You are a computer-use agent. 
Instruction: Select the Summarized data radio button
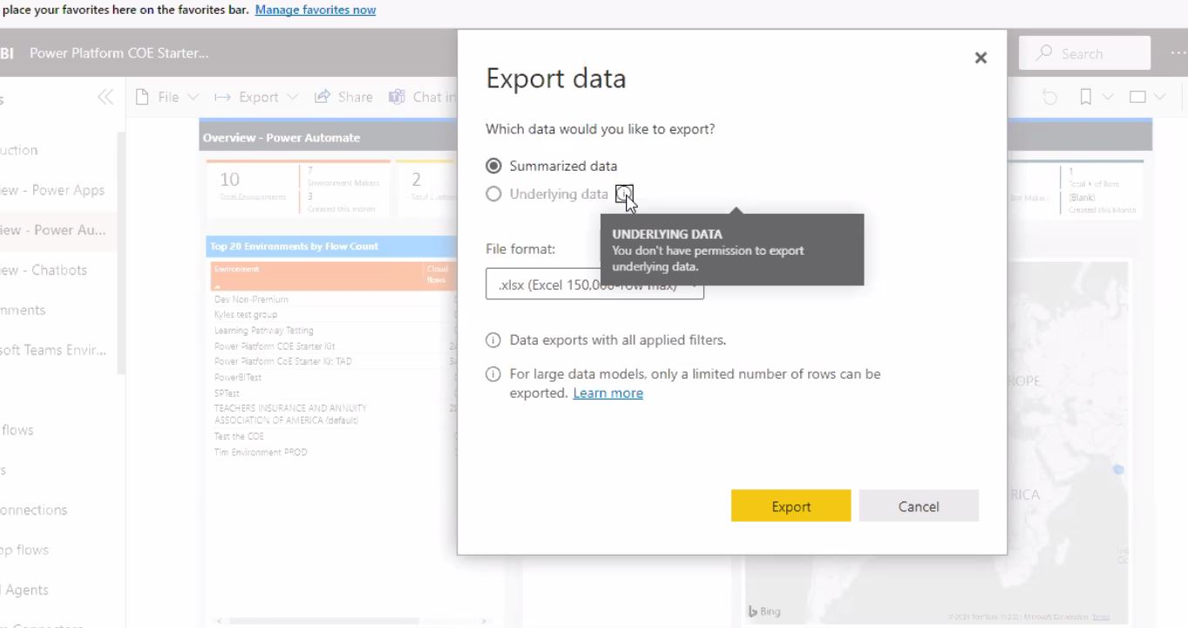click(493, 166)
